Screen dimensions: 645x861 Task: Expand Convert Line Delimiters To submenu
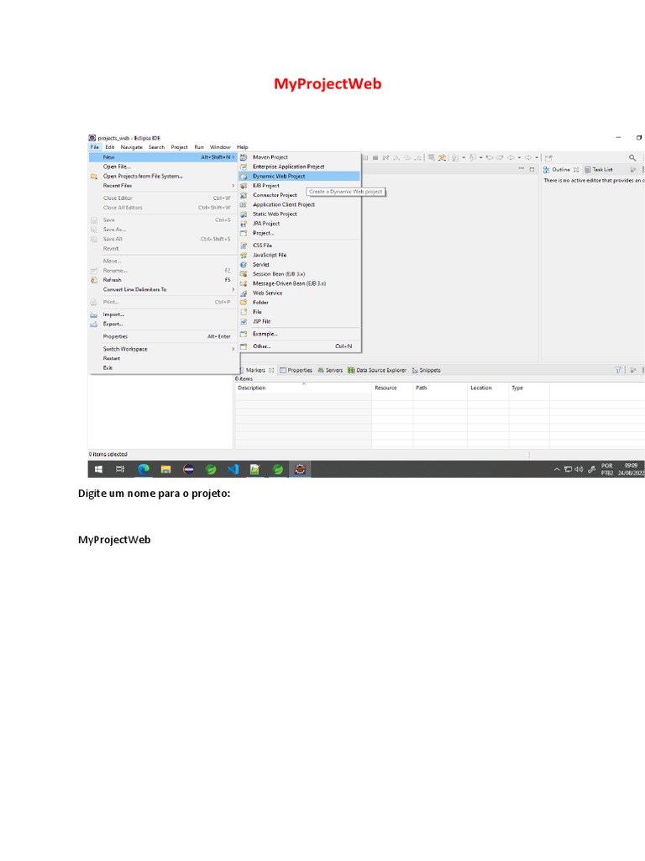233,289
